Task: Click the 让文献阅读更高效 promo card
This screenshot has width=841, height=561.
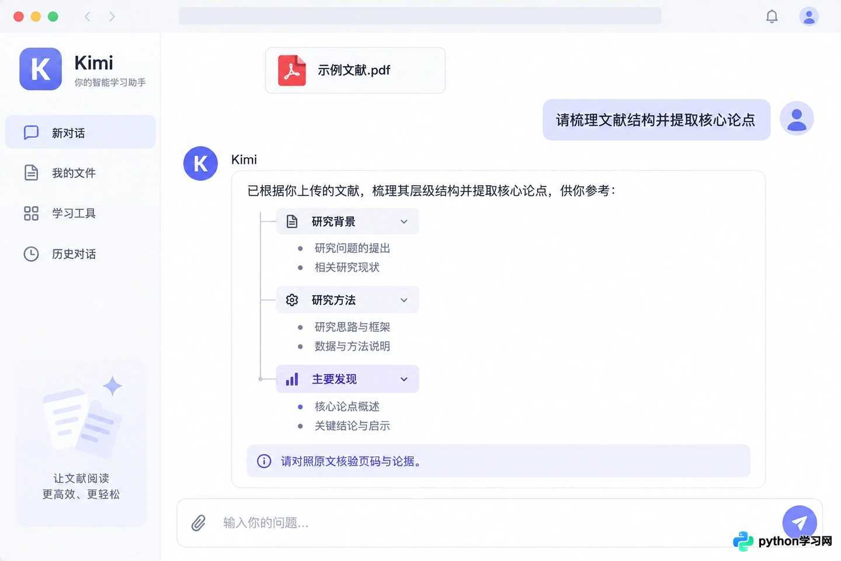Action: pyautogui.click(x=81, y=443)
